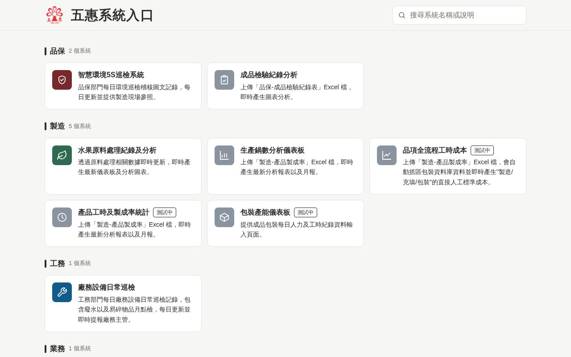571x357 pixels.
Task: Open the 產品工時及製成率統計 title link
Action: pyautogui.click(x=114, y=212)
